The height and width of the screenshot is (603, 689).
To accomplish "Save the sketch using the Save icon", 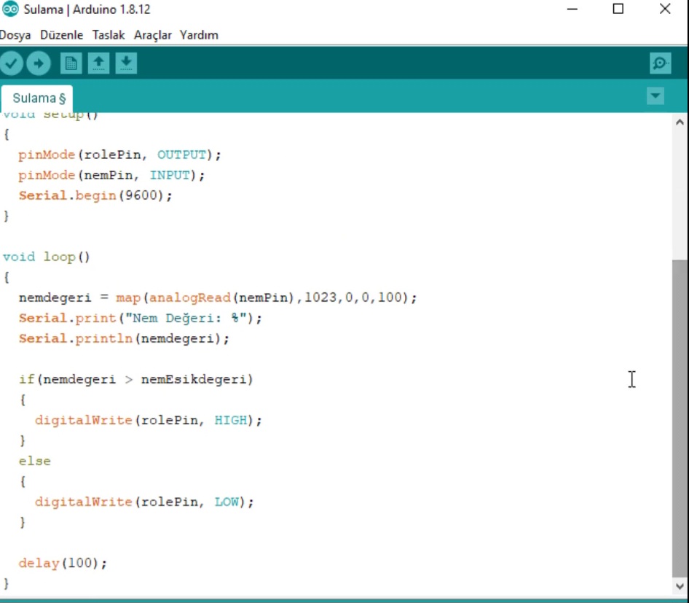I will (x=126, y=63).
